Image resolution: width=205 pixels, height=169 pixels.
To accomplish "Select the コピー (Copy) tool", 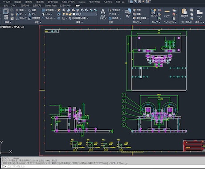I will point(20,14).
